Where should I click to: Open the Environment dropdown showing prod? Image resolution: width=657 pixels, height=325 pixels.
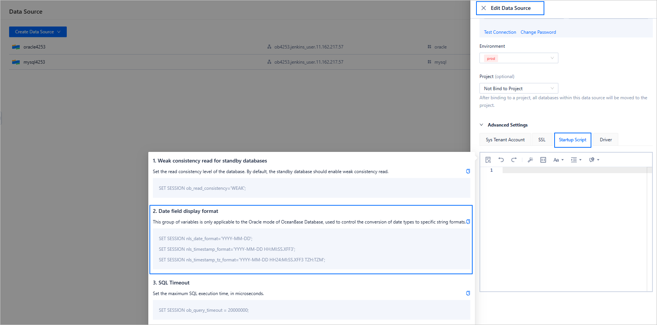pos(519,58)
